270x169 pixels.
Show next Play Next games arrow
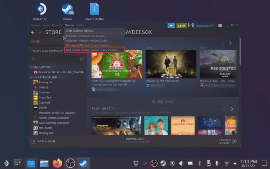pyautogui.click(x=232, y=109)
